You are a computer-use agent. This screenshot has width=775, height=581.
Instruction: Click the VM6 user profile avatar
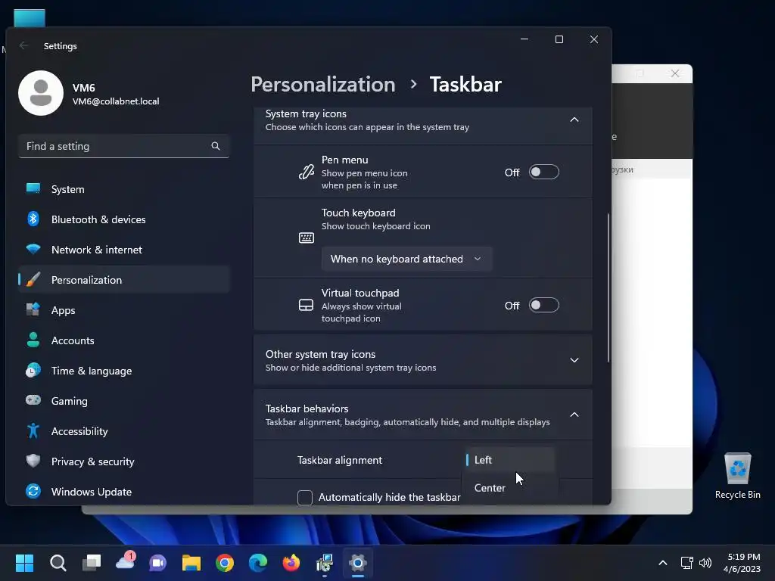click(x=41, y=93)
